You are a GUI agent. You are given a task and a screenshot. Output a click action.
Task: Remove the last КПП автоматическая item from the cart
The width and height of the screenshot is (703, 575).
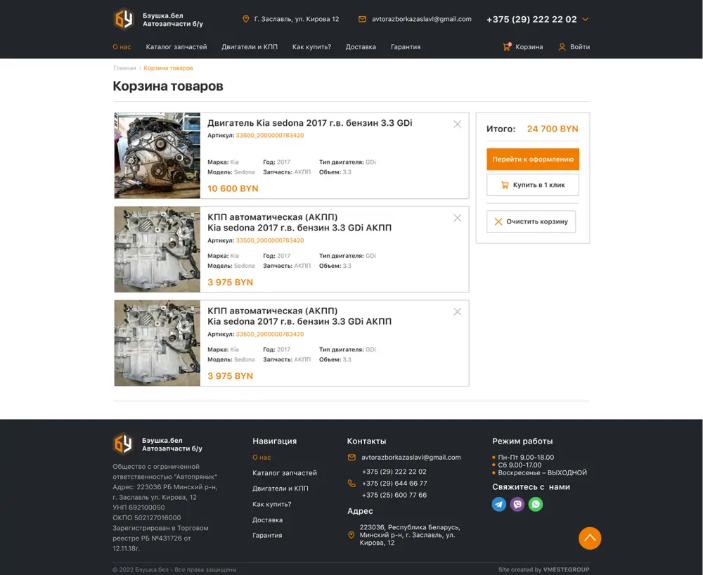(458, 311)
